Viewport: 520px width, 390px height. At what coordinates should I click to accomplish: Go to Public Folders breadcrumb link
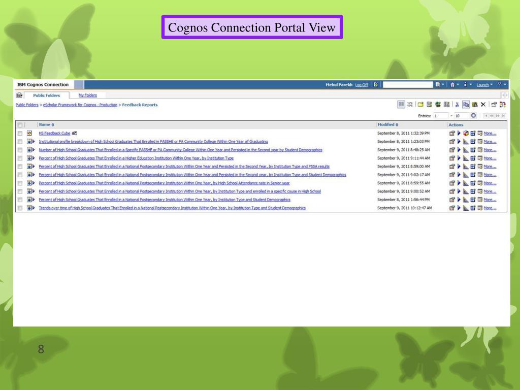(27, 105)
